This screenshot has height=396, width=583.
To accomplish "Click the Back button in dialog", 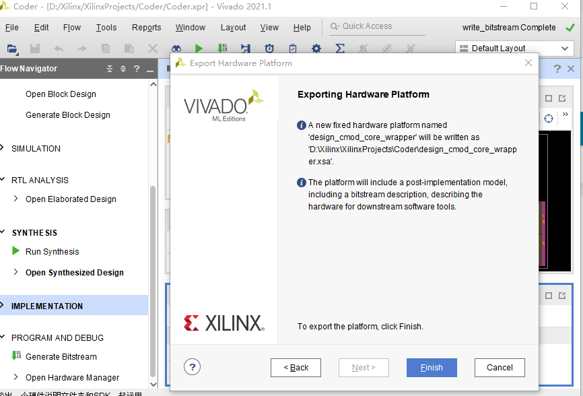I will point(296,368).
